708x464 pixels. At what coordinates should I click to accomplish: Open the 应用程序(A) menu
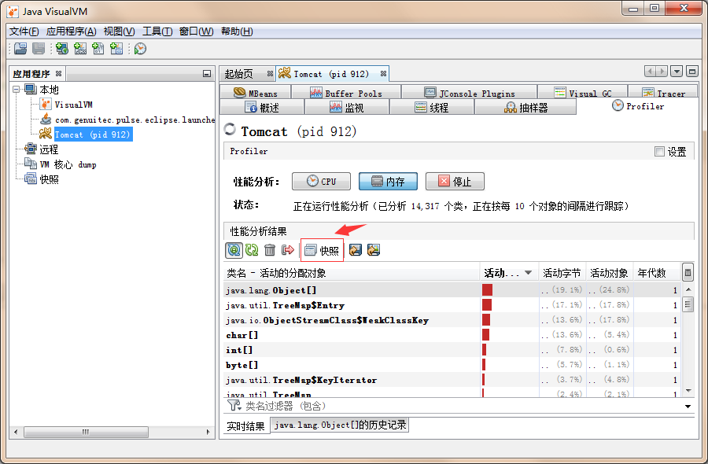coord(72,31)
